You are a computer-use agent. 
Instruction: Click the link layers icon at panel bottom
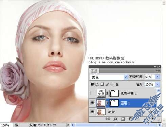(x=108, y=119)
